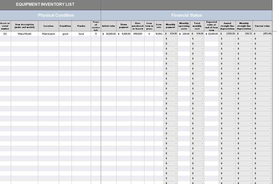Select the Vendor column header

tap(81, 26)
